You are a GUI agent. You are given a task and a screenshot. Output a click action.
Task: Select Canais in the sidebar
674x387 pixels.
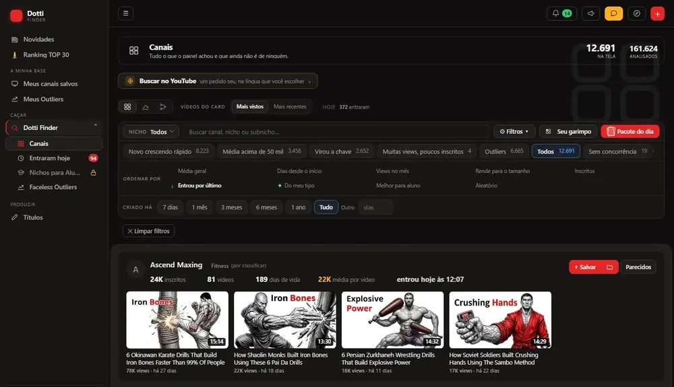pos(54,144)
